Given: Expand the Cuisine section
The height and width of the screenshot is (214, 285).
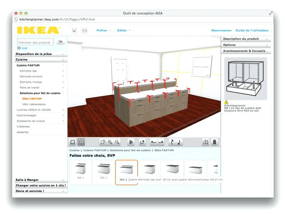Looking at the screenshot, I should [x=63, y=60].
